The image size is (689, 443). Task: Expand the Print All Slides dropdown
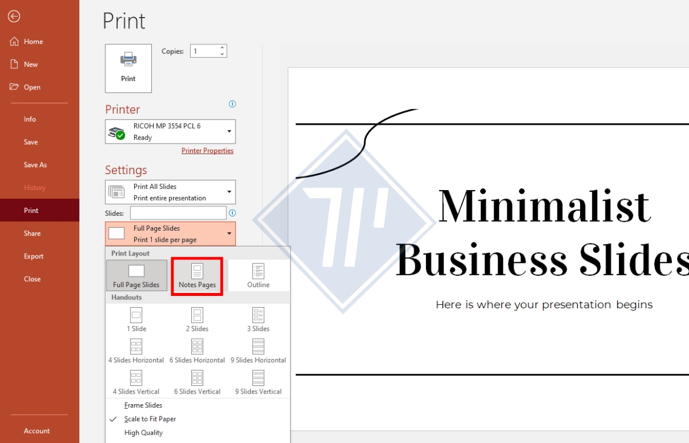point(170,192)
